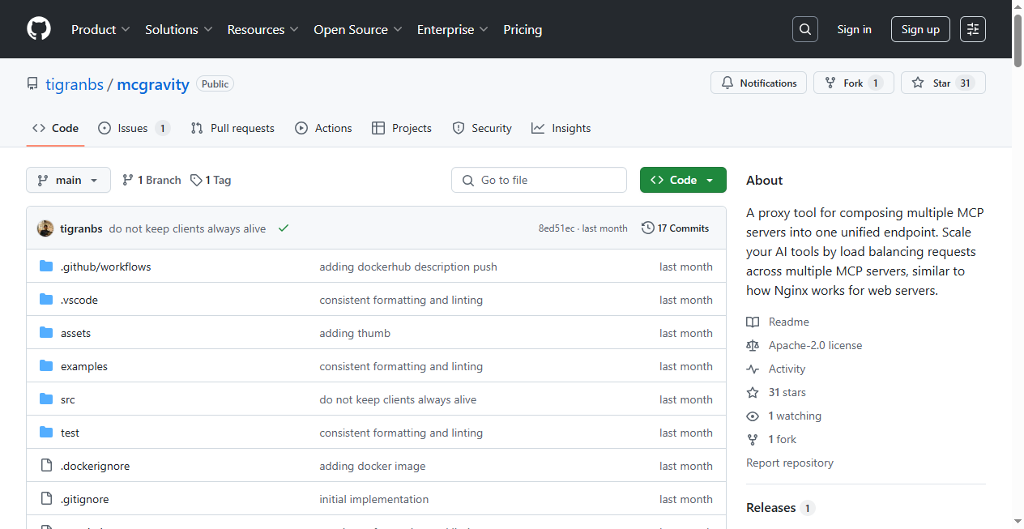Switch to the Actions tab
1024x529 pixels.
[x=323, y=128]
